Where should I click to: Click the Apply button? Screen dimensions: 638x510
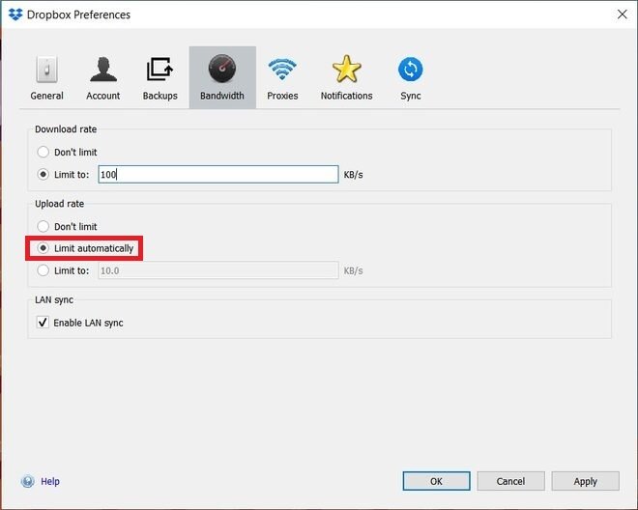pyautogui.click(x=586, y=481)
